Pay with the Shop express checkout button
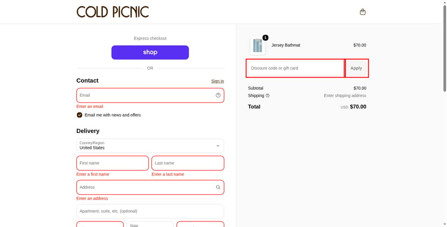 coord(150,53)
